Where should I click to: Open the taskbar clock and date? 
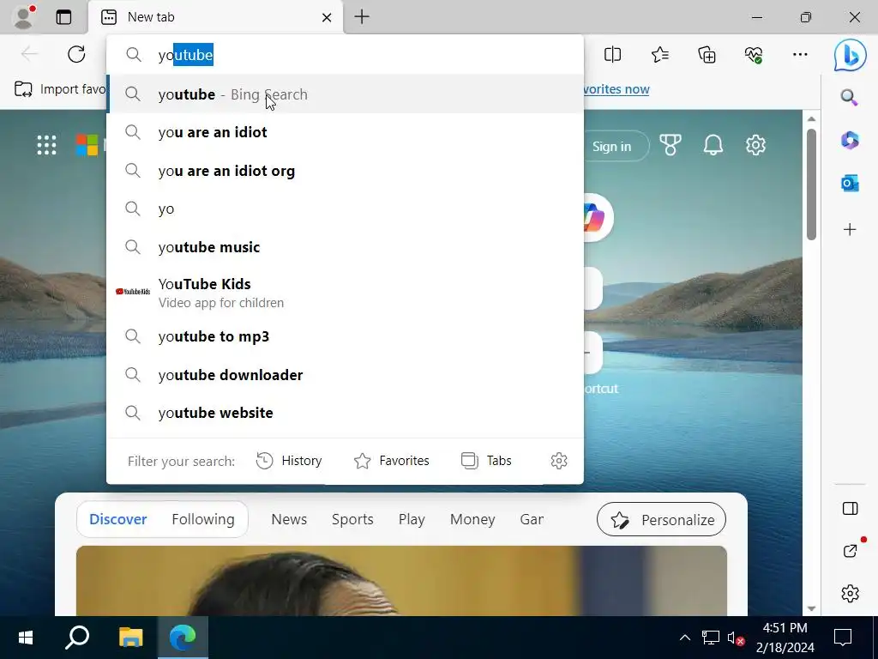[x=785, y=638]
